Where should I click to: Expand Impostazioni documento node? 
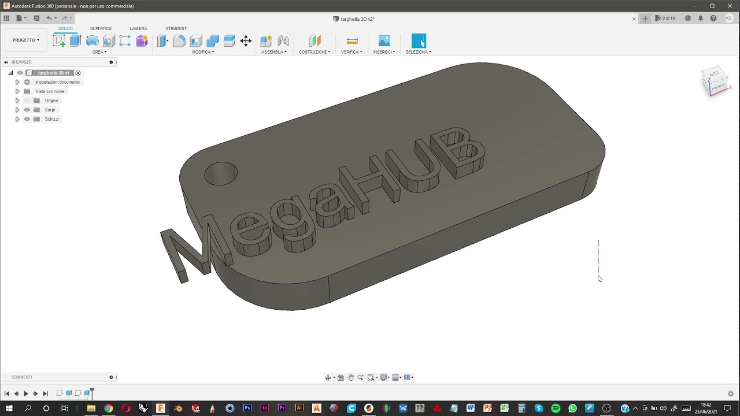(17, 82)
